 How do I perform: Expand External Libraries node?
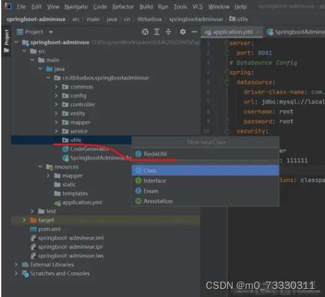pos(16,265)
